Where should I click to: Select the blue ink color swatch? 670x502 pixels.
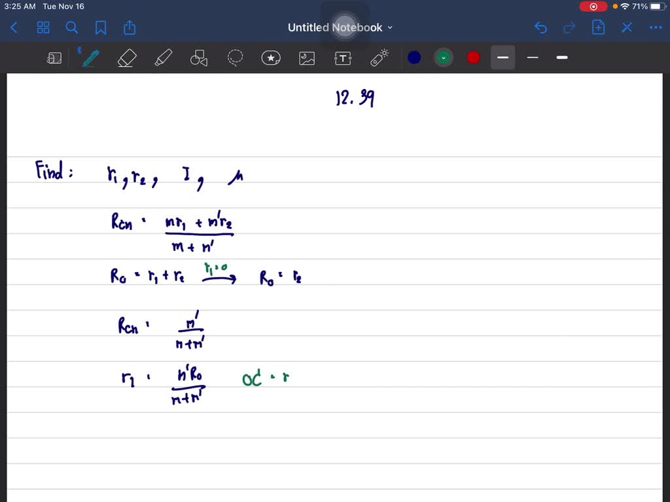tap(414, 58)
